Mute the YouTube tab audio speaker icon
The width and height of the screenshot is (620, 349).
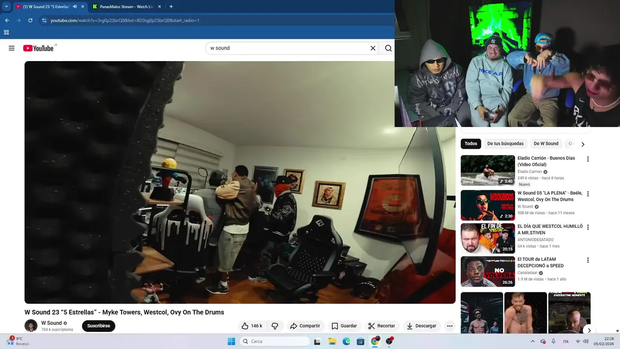point(75,7)
